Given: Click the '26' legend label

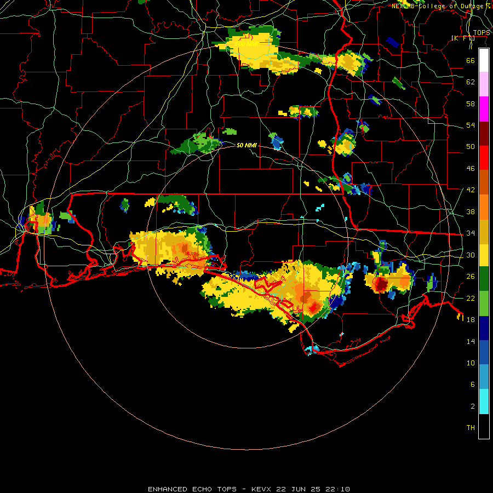Looking at the screenshot, I should pyautogui.click(x=471, y=277).
